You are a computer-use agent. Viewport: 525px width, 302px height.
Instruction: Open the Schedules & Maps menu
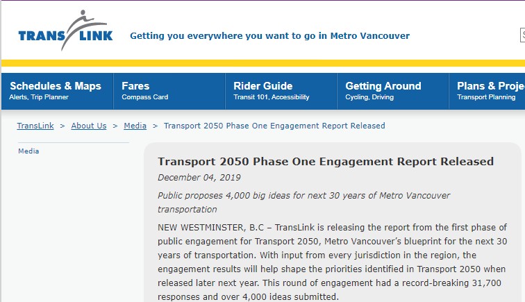(57, 91)
